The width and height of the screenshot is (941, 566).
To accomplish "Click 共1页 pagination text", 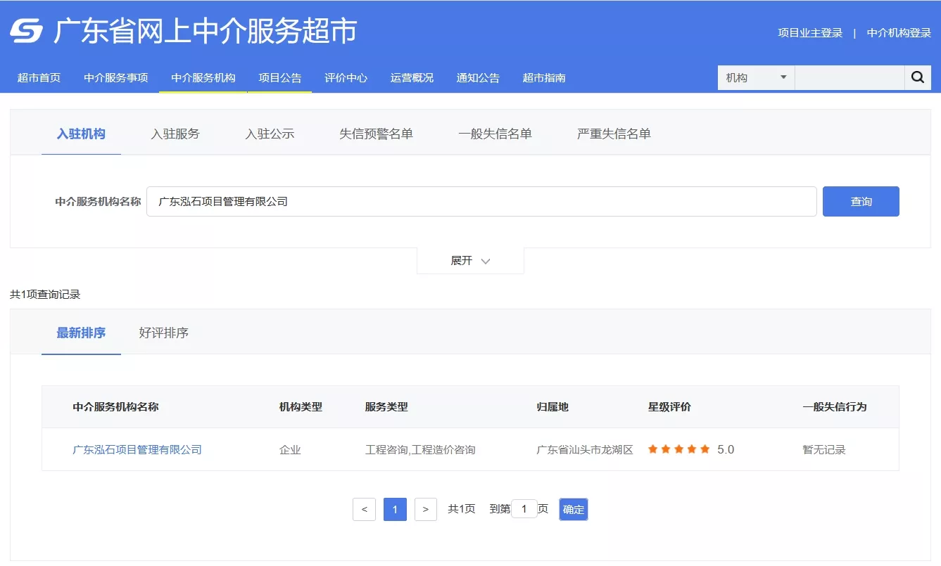I will pyautogui.click(x=462, y=509).
